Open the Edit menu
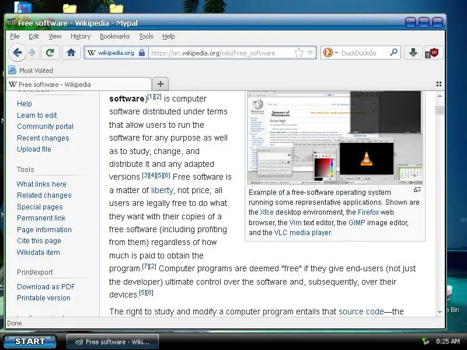The height and width of the screenshot is (350, 467). 34,36
